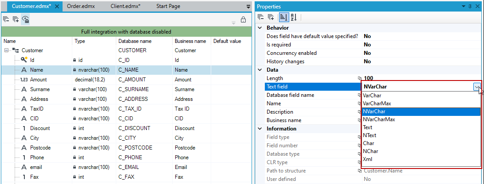Select the Customer.edmx tab
This screenshot has height=184, width=484.
(31, 6)
